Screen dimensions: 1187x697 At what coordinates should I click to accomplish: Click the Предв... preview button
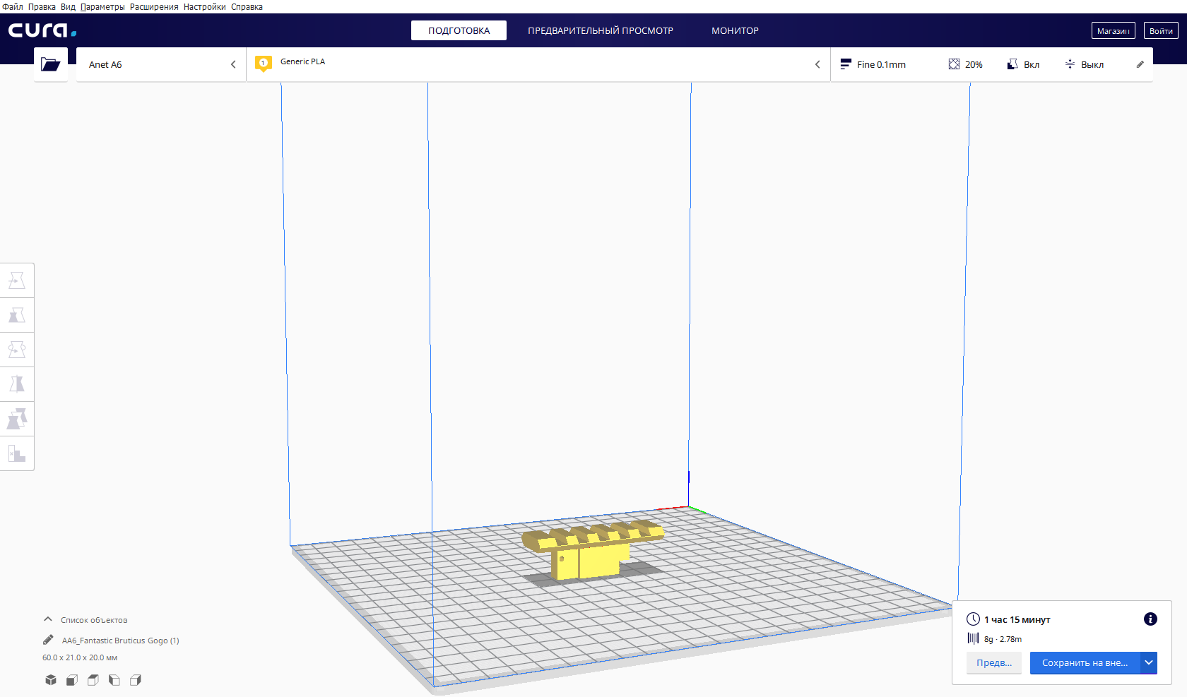[994, 662]
